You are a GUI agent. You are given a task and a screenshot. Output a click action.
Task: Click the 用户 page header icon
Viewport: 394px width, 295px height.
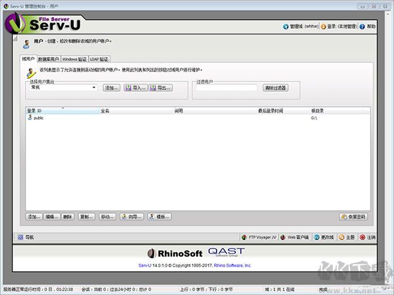point(26,44)
